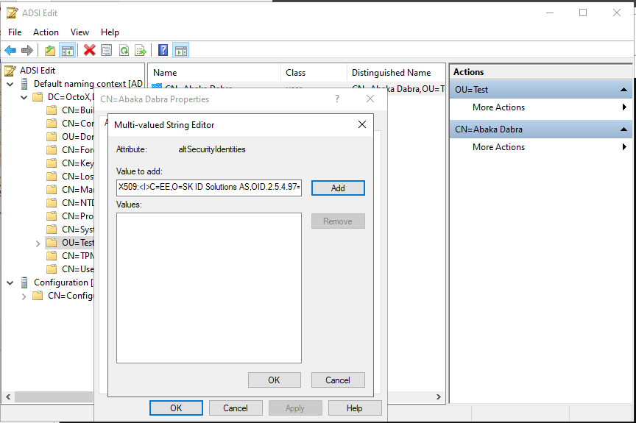Click inside the empty Values list box

[209, 288]
